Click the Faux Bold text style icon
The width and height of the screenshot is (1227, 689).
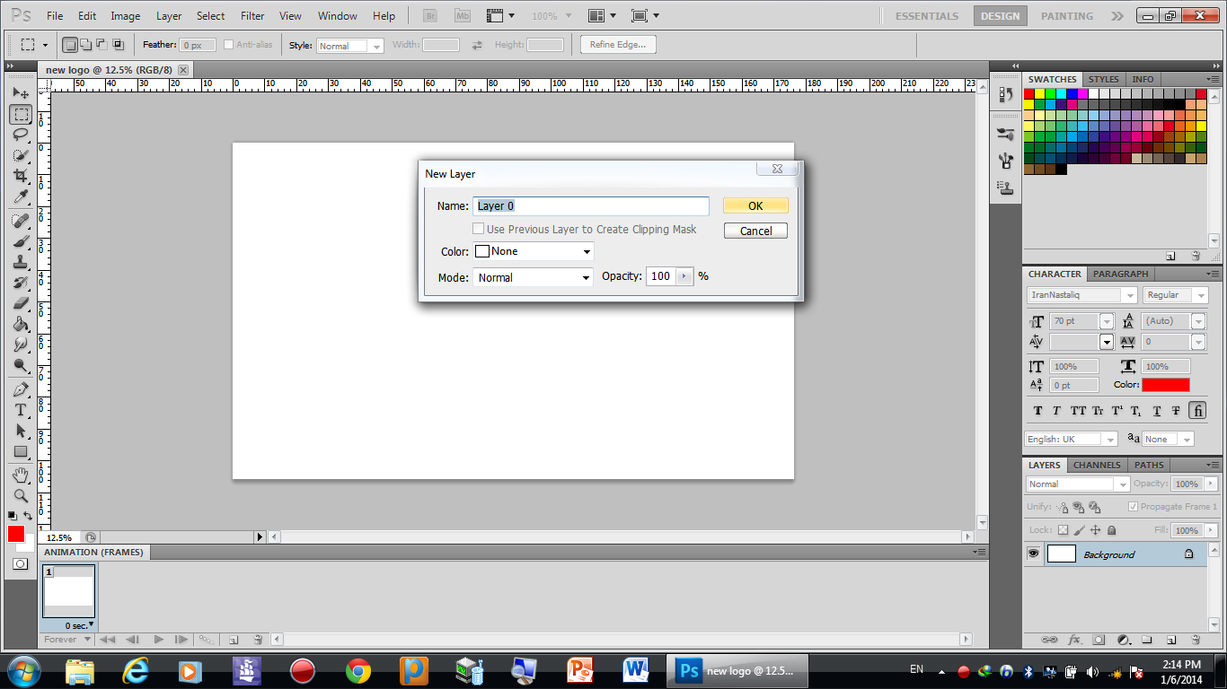tap(1037, 411)
